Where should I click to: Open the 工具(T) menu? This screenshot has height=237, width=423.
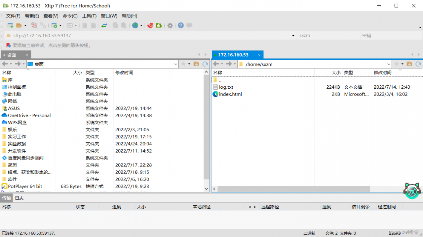coord(89,16)
